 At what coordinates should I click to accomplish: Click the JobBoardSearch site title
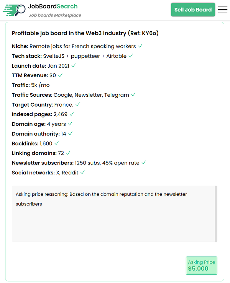click(x=53, y=7)
